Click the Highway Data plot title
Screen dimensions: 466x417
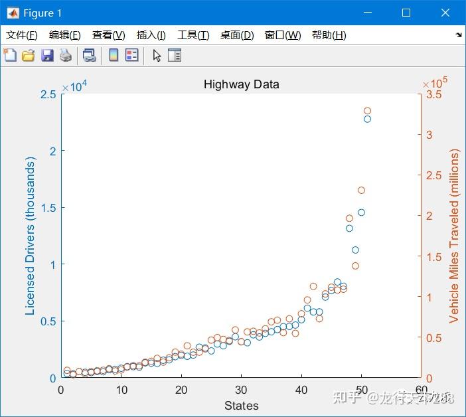point(242,84)
